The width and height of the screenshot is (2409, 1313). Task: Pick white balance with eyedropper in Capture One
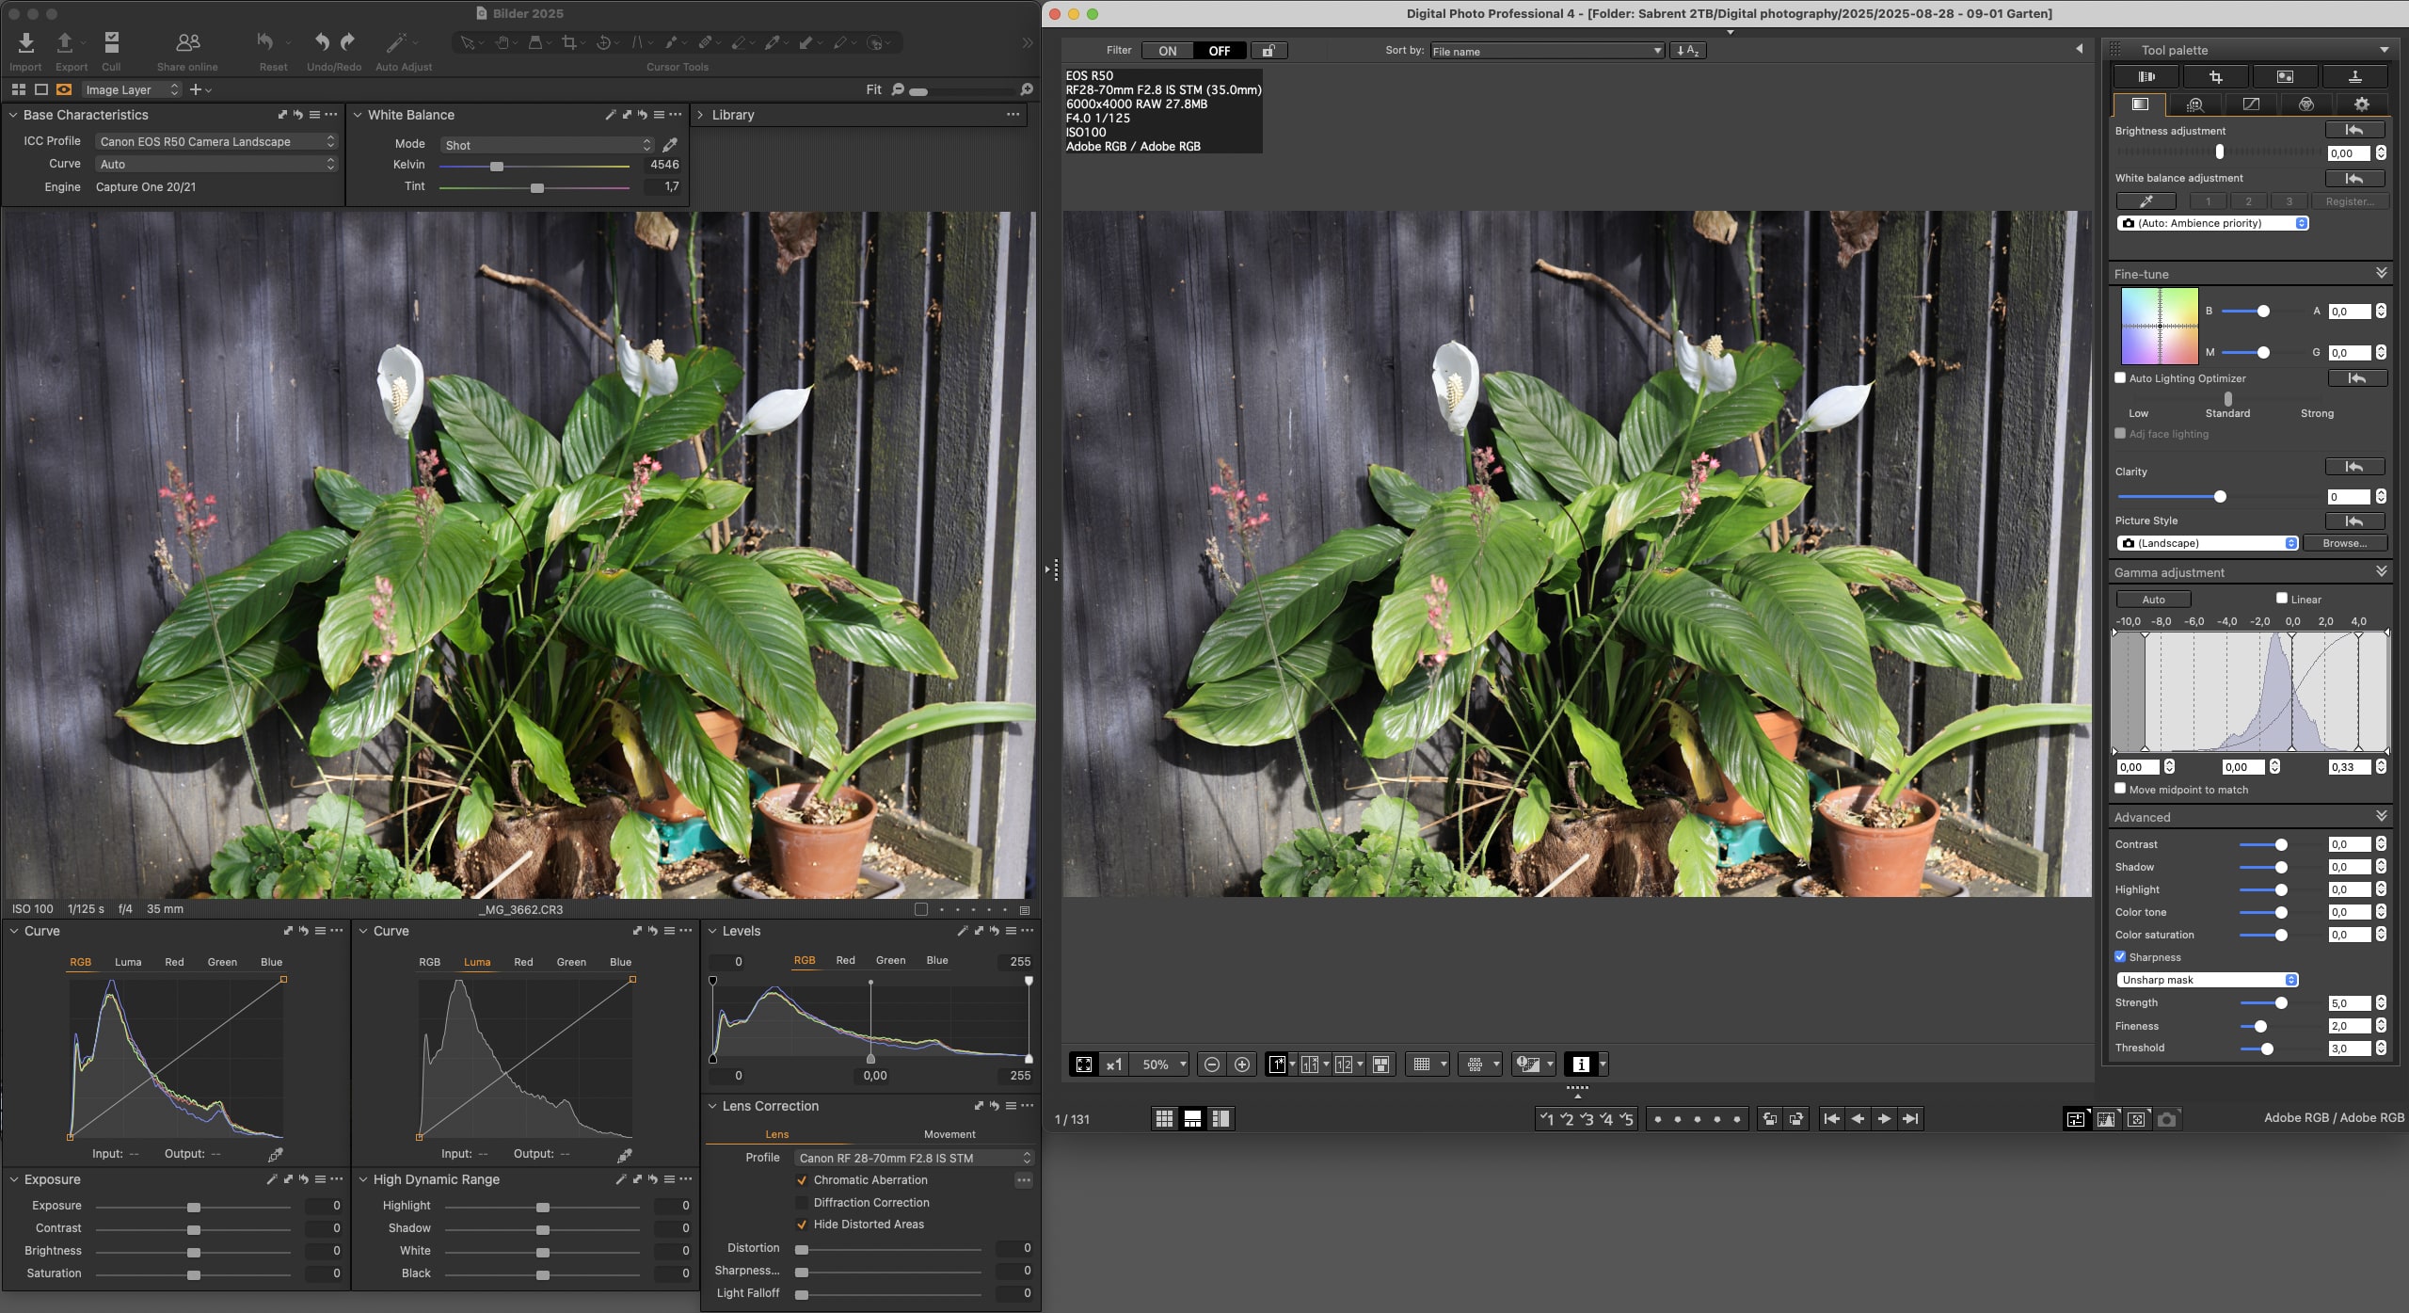[x=670, y=145]
